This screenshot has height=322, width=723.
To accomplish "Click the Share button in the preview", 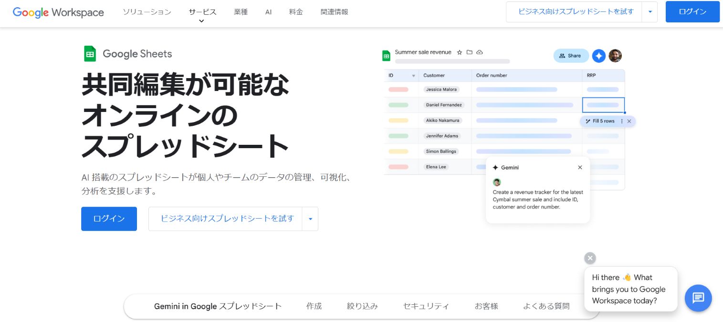I will 570,56.
